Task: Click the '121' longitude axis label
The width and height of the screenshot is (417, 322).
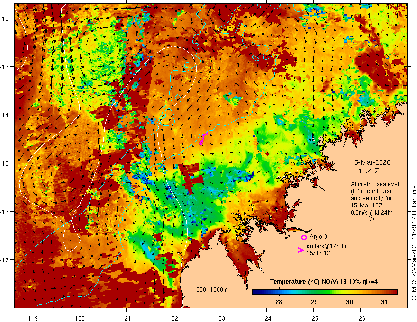Action: tap(127, 318)
